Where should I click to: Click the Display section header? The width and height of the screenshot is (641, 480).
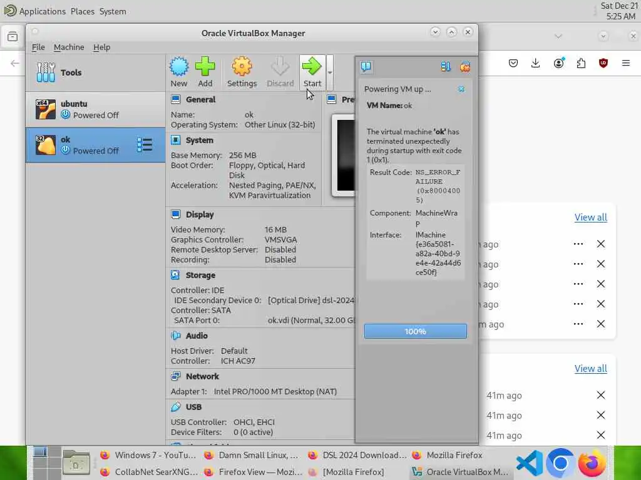[x=200, y=214]
